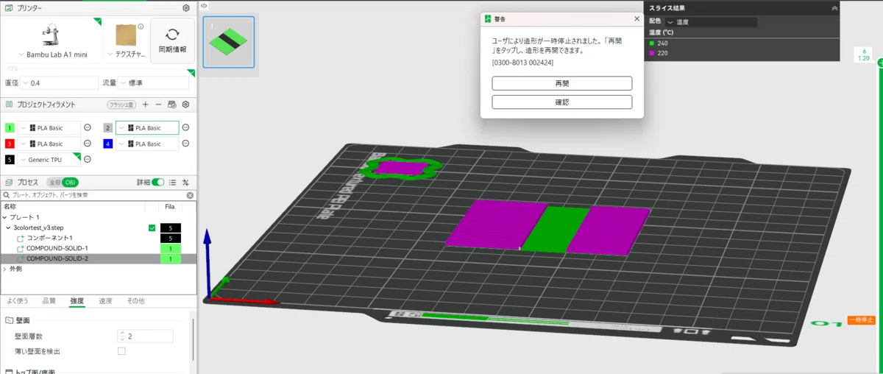The image size is (883, 374).
Task: Click the edit icon for Generic TPU
Action: pyautogui.click(x=87, y=159)
